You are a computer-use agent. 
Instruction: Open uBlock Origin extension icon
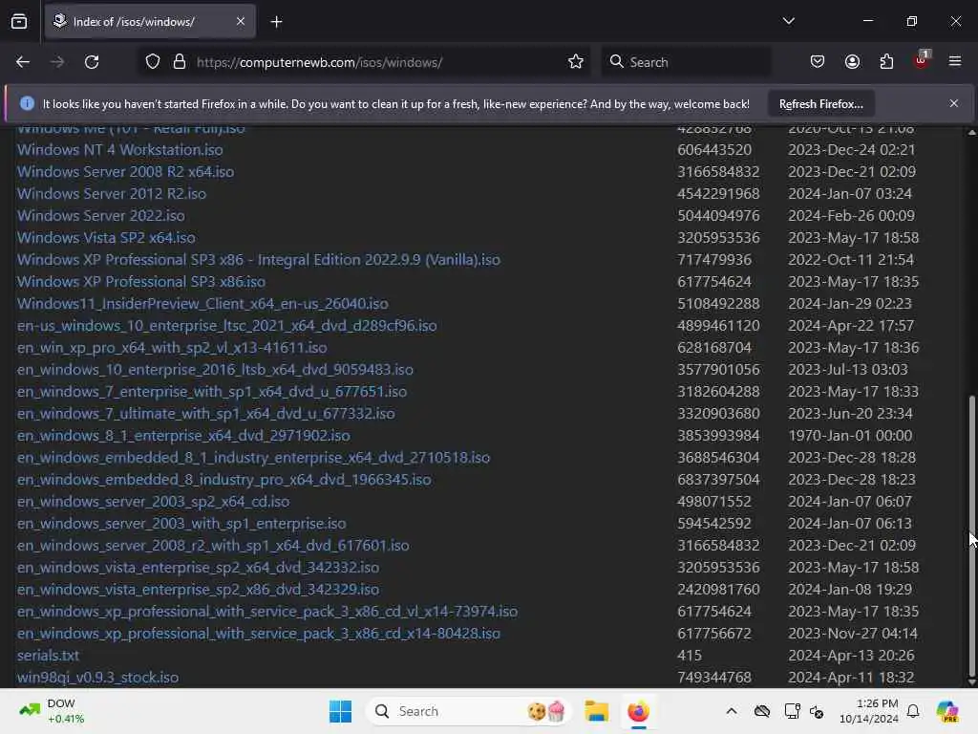coord(922,60)
